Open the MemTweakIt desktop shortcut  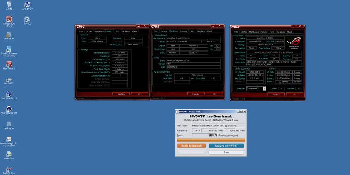[x=9, y=66]
